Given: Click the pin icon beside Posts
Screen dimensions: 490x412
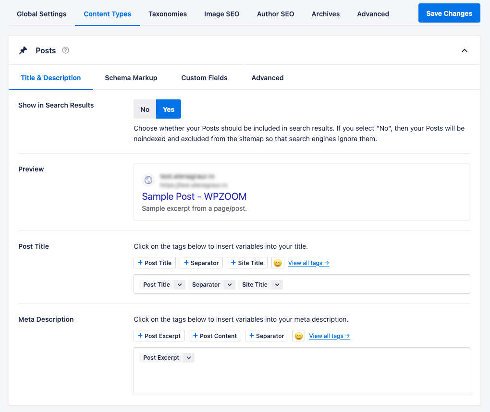Looking at the screenshot, I should pyautogui.click(x=23, y=50).
